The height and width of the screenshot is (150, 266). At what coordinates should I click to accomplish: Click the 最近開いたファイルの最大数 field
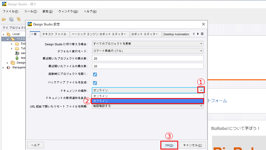coord(148,66)
